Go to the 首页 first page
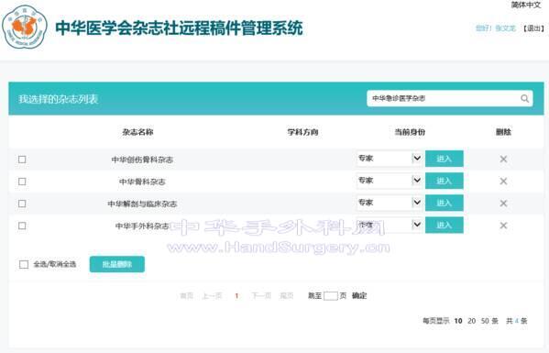Image resolution: width=549 pixels, height=353 pixels. tap(186, 296)
